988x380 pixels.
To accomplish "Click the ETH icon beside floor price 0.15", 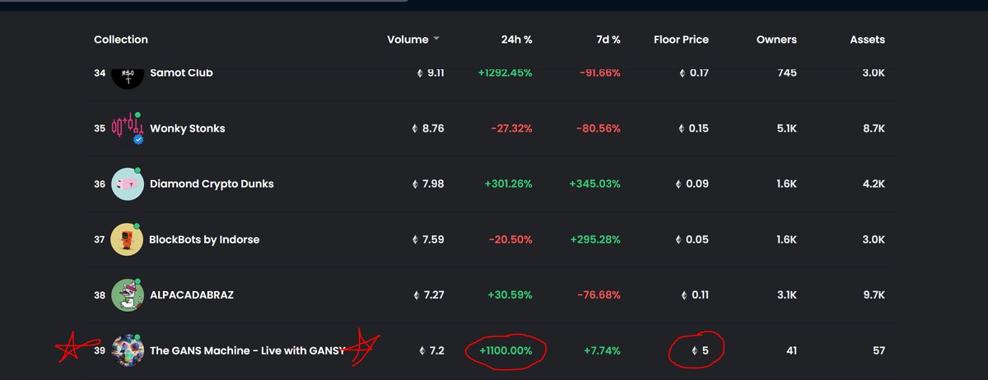I will 682,129.
